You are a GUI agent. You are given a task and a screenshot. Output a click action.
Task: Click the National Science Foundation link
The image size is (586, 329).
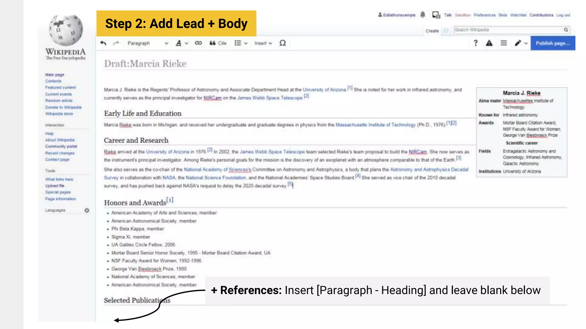216,178
